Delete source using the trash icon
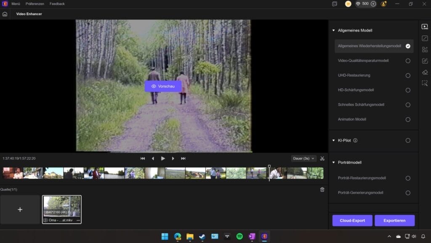431x243 pixels. (x=322, y=190)
